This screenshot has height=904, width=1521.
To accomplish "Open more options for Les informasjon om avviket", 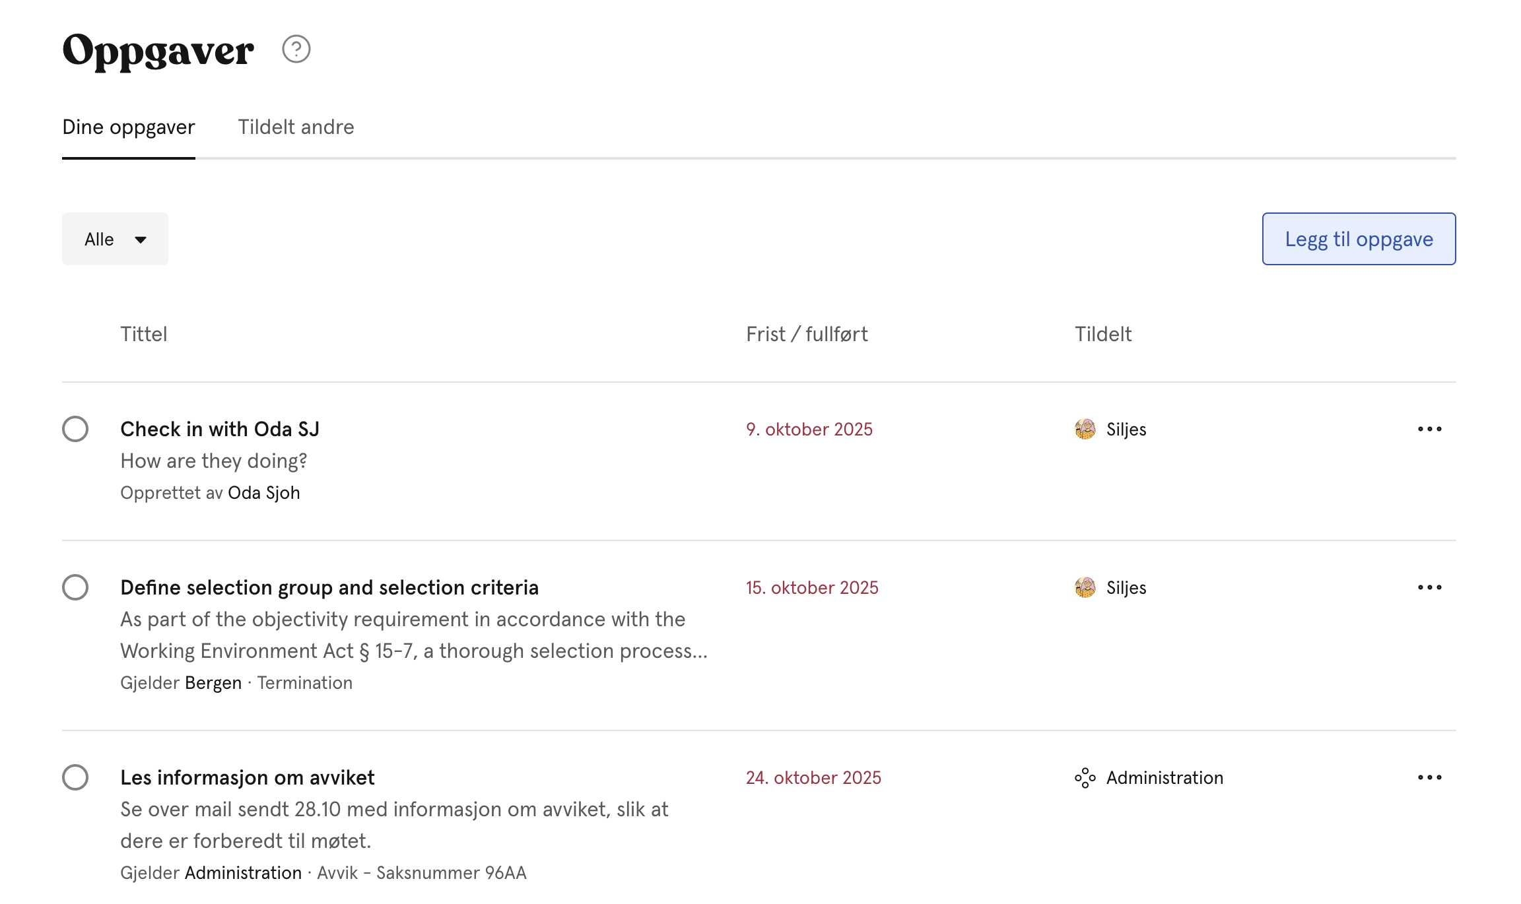I will (1429, 777).
